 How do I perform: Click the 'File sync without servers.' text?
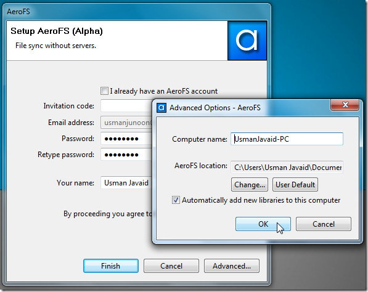pyautogui.click(x=56, y=46)
